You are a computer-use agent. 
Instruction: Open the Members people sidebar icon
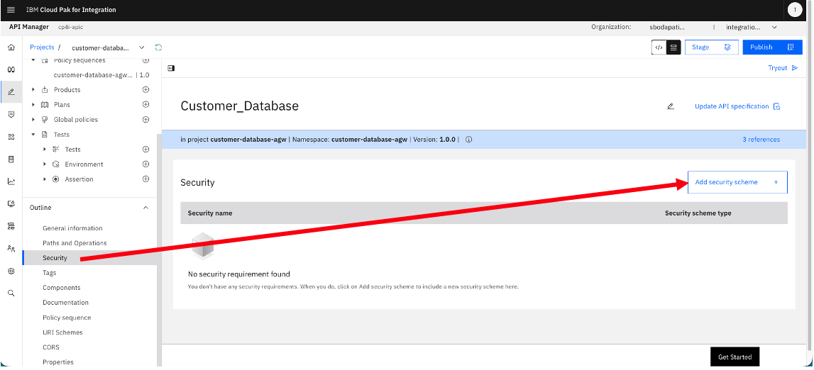[x=11, y=248]
